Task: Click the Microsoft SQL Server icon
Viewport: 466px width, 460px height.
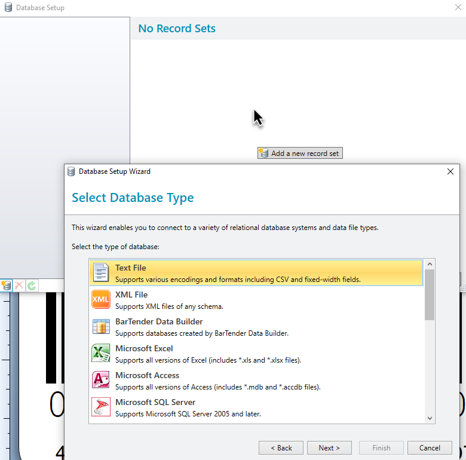Action: (101, 406)
